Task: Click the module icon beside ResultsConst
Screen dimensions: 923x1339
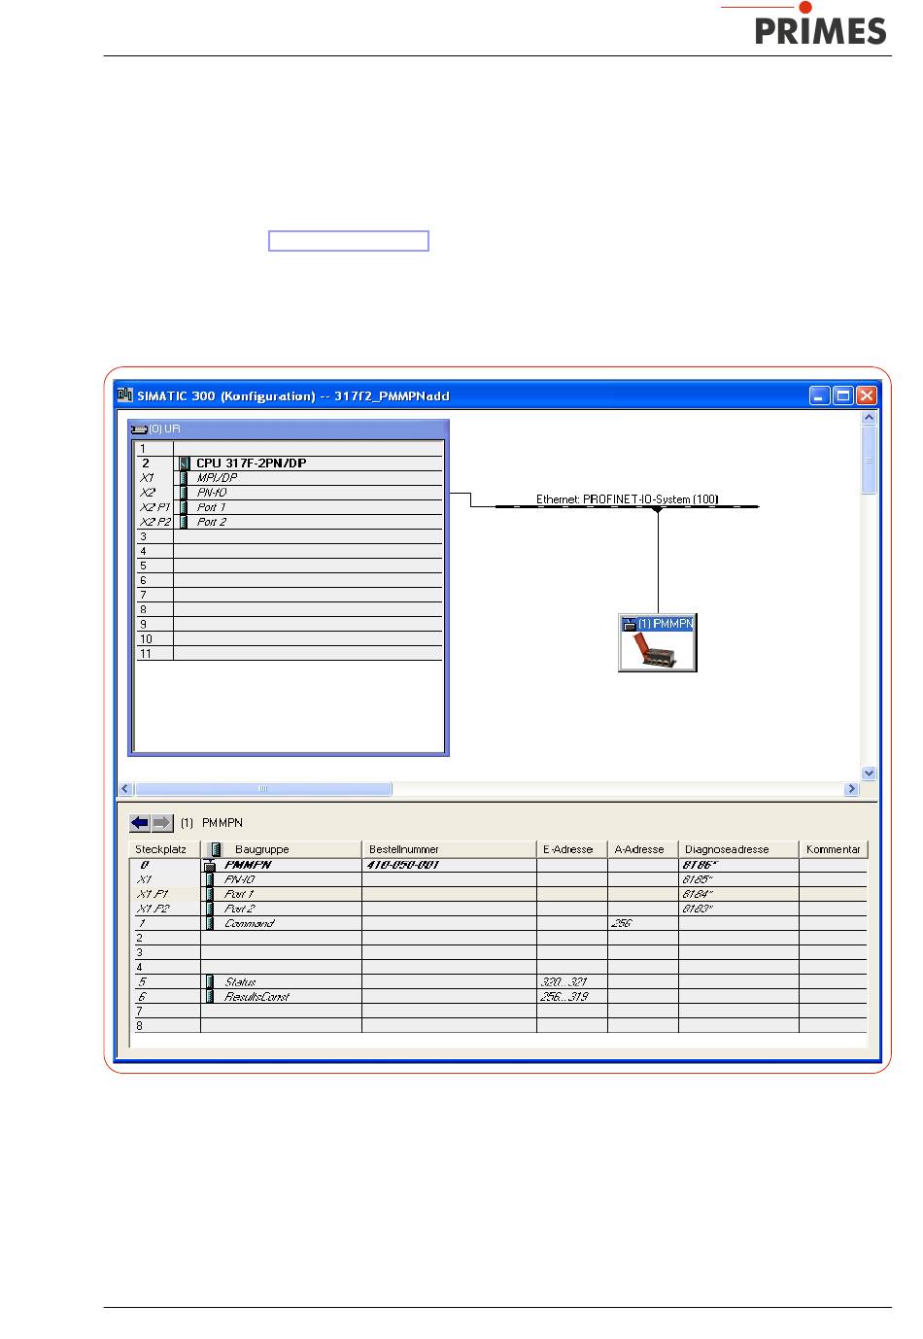Action: [209, 996]
